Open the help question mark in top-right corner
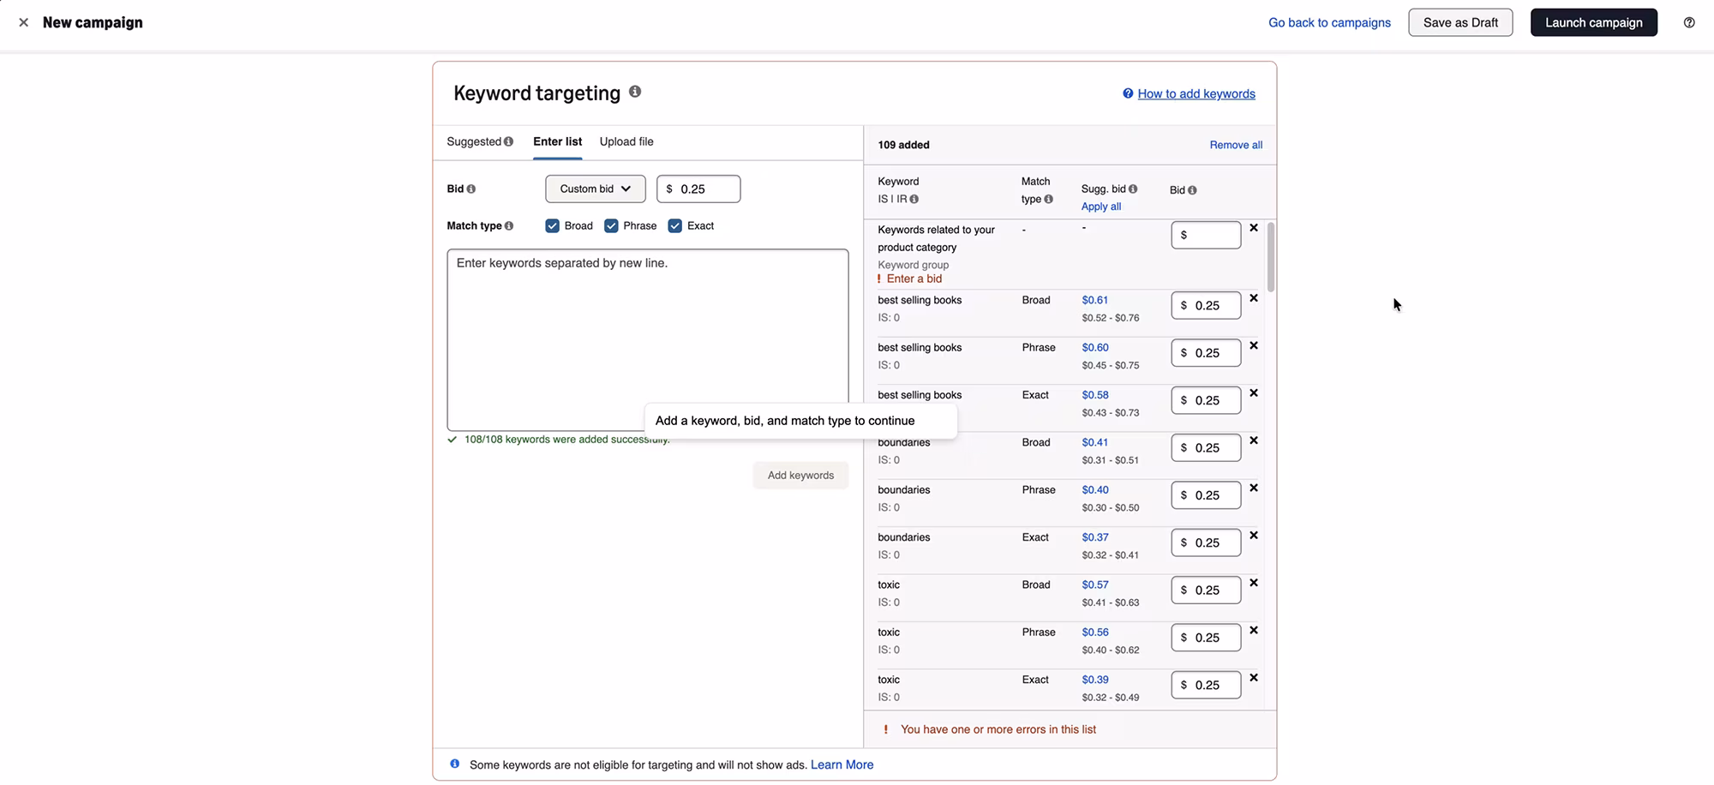The height and width of the screenshot is (785, 1714). point(1689,22)
